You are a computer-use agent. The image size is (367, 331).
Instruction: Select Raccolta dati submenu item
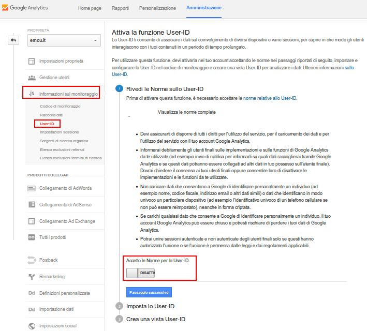[51, 115]
